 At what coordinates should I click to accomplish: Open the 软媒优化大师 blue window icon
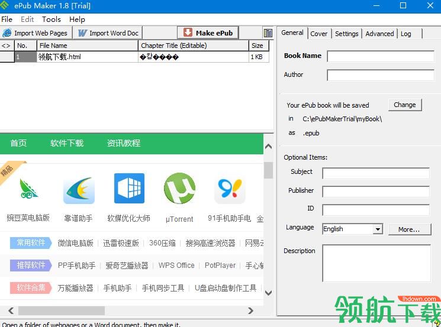(129, 188)
